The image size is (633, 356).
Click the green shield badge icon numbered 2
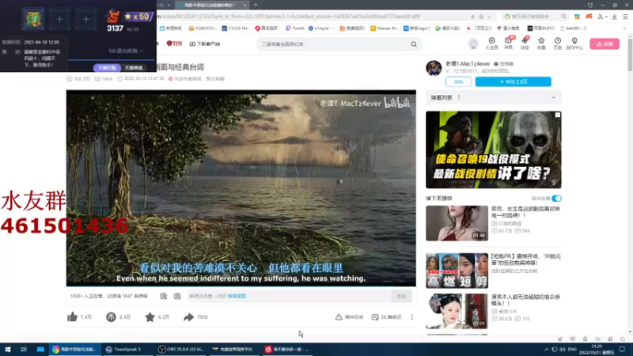coord(33,18)
